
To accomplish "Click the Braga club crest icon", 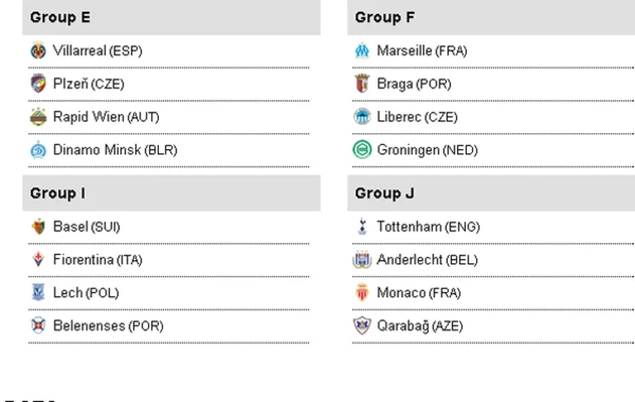I will 363,84.
